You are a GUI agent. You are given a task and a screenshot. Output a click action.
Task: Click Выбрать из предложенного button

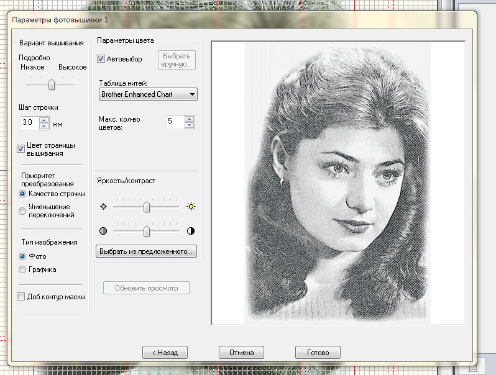click(147, 251)
